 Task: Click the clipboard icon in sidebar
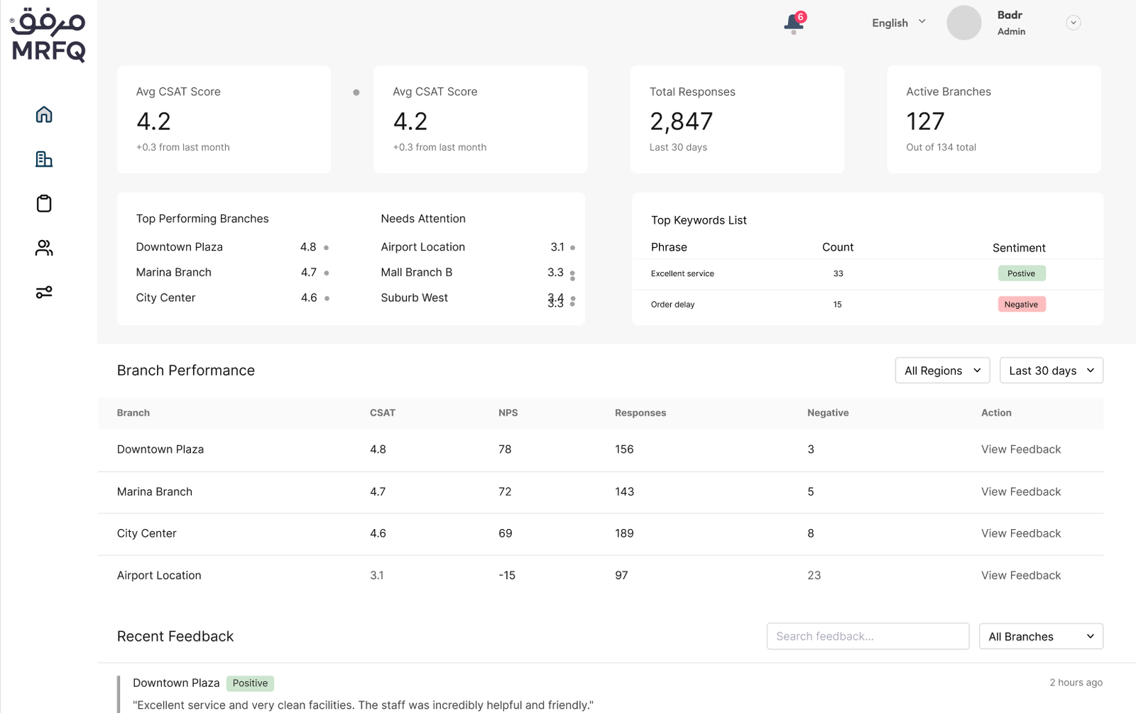pyautogui.click(x=44, y=204)
